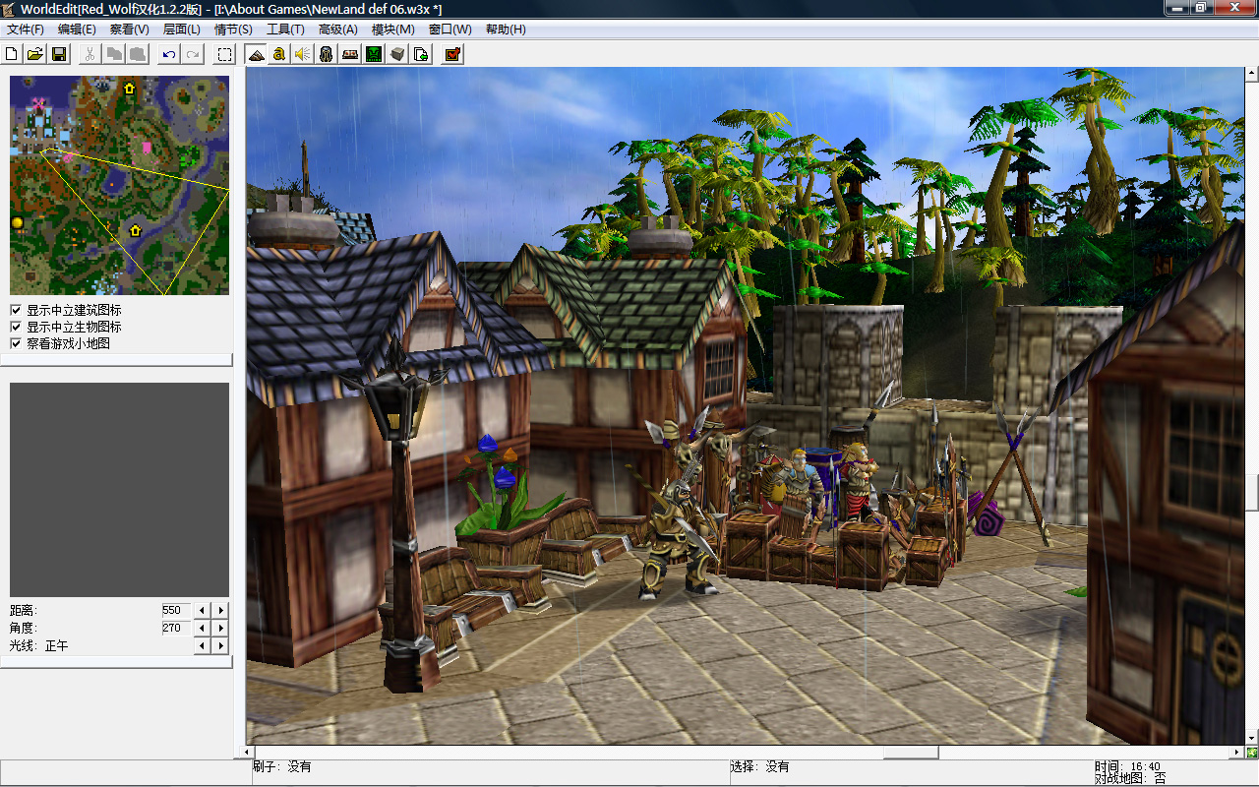Redo the last undone action
This screenshot has height=787, width=1259.
[193, 54]
